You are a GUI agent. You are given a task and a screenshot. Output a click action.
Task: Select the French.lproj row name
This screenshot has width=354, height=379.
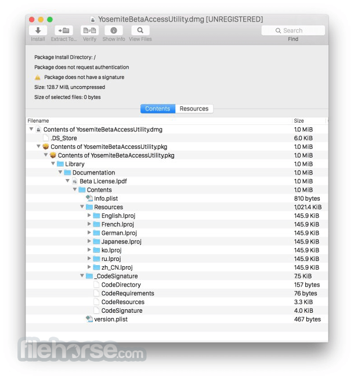coord(118,224)
